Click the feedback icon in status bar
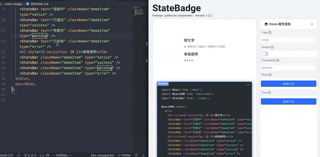The height and width of the screenshot is (157, 320). (x=136, y=155)
